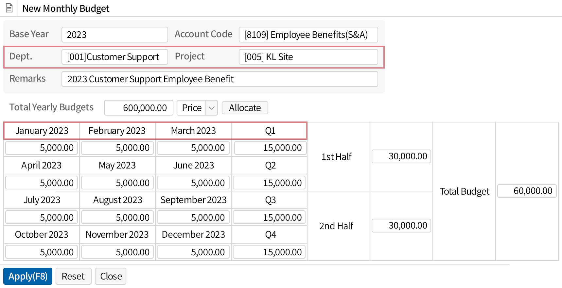Select the 1st Half total field
The image size is (562, 288).
click(401, 156)
